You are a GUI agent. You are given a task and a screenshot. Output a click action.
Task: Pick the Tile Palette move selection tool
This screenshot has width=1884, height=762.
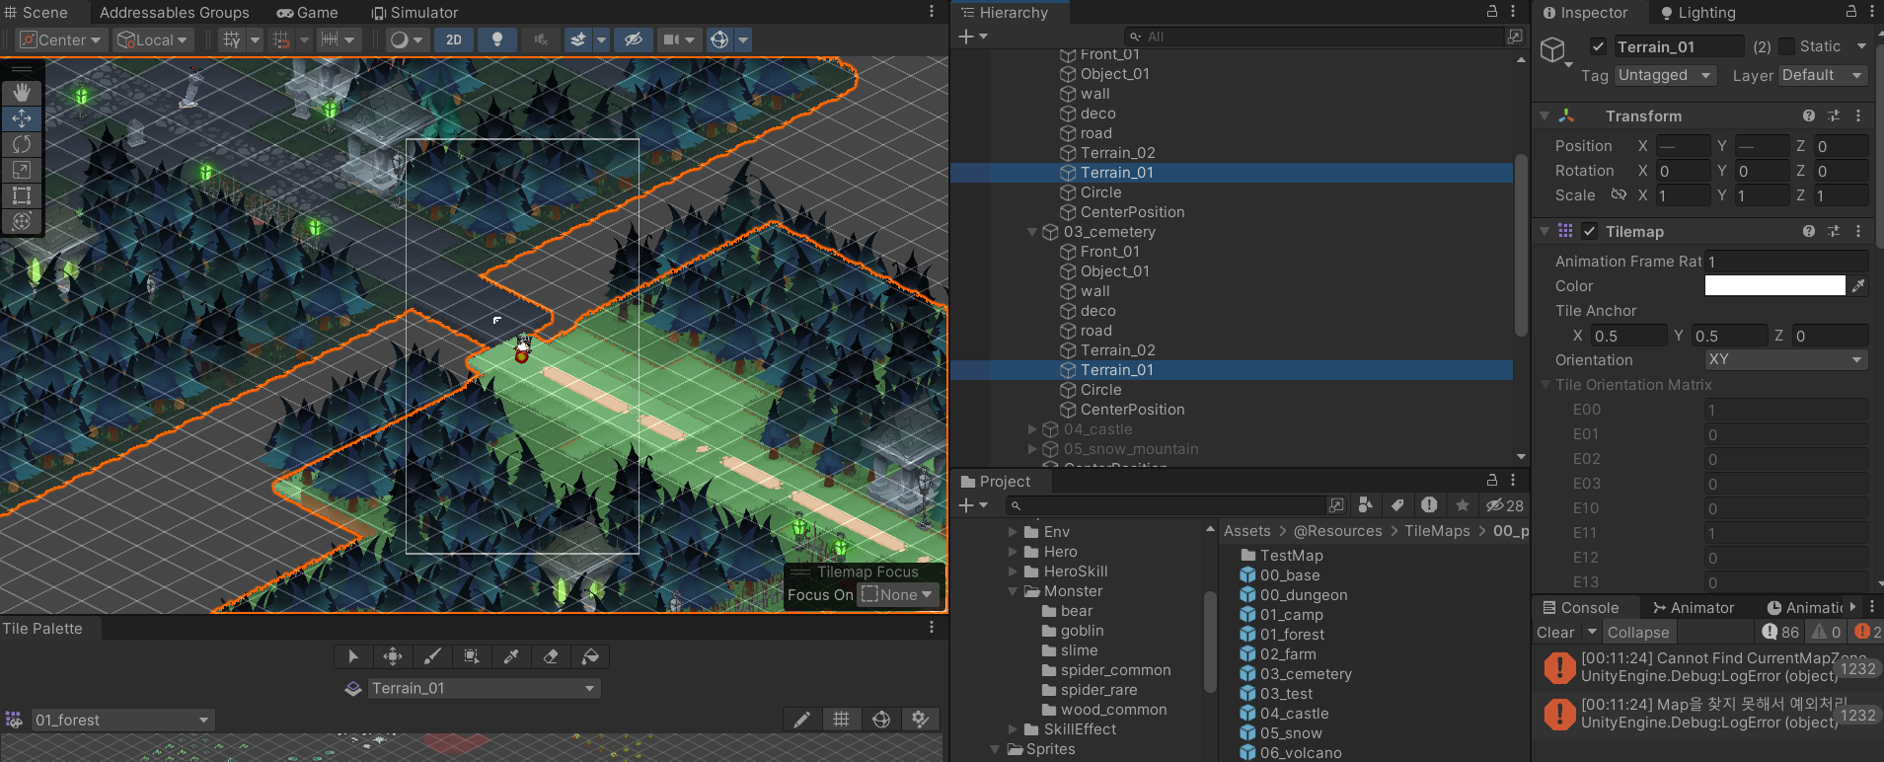coord(393,656)
